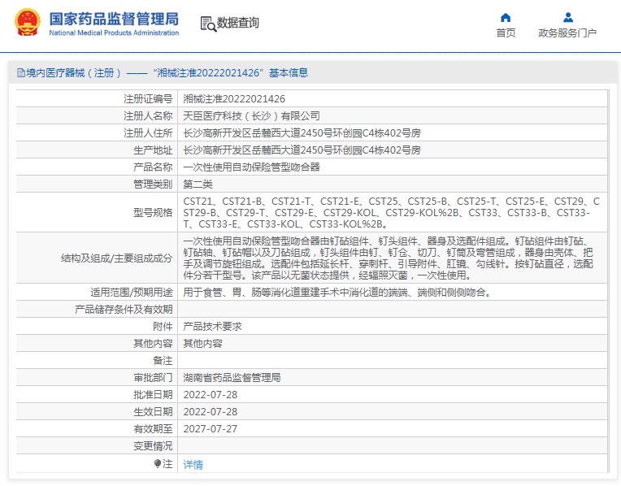The image size is (621, 486).
Task: Click product name 一次性使用自动保险管型吻合器
Action: pos(251,167)
